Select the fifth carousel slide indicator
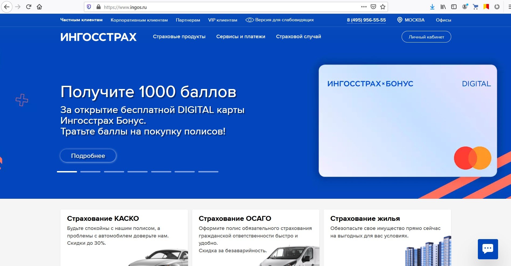The height and width of the screenshot is (266, 511). [x=161, y=172]
